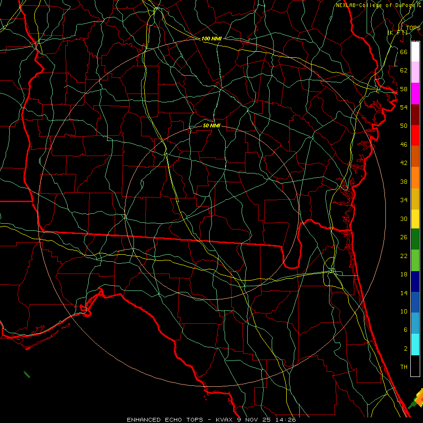423x423 pixels.
Task: Click the TOPS legend heading
Action: point(413,28)
